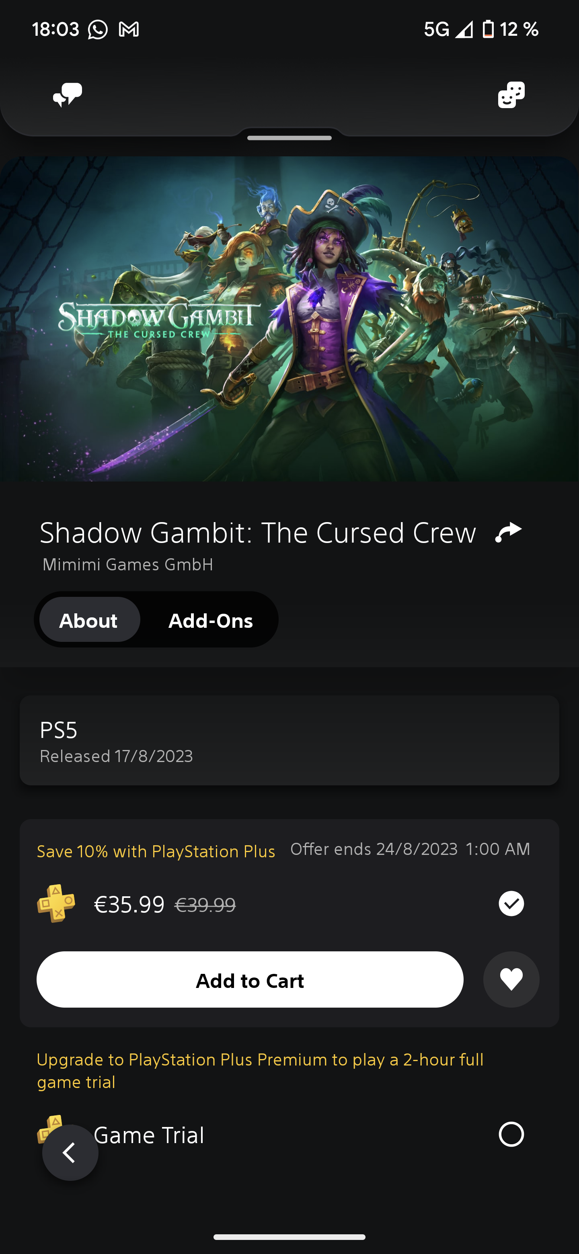Tap the PS5 release info card
This screenshot has width=579, height=1254.
pyautogui.click(x=289, y=740)
